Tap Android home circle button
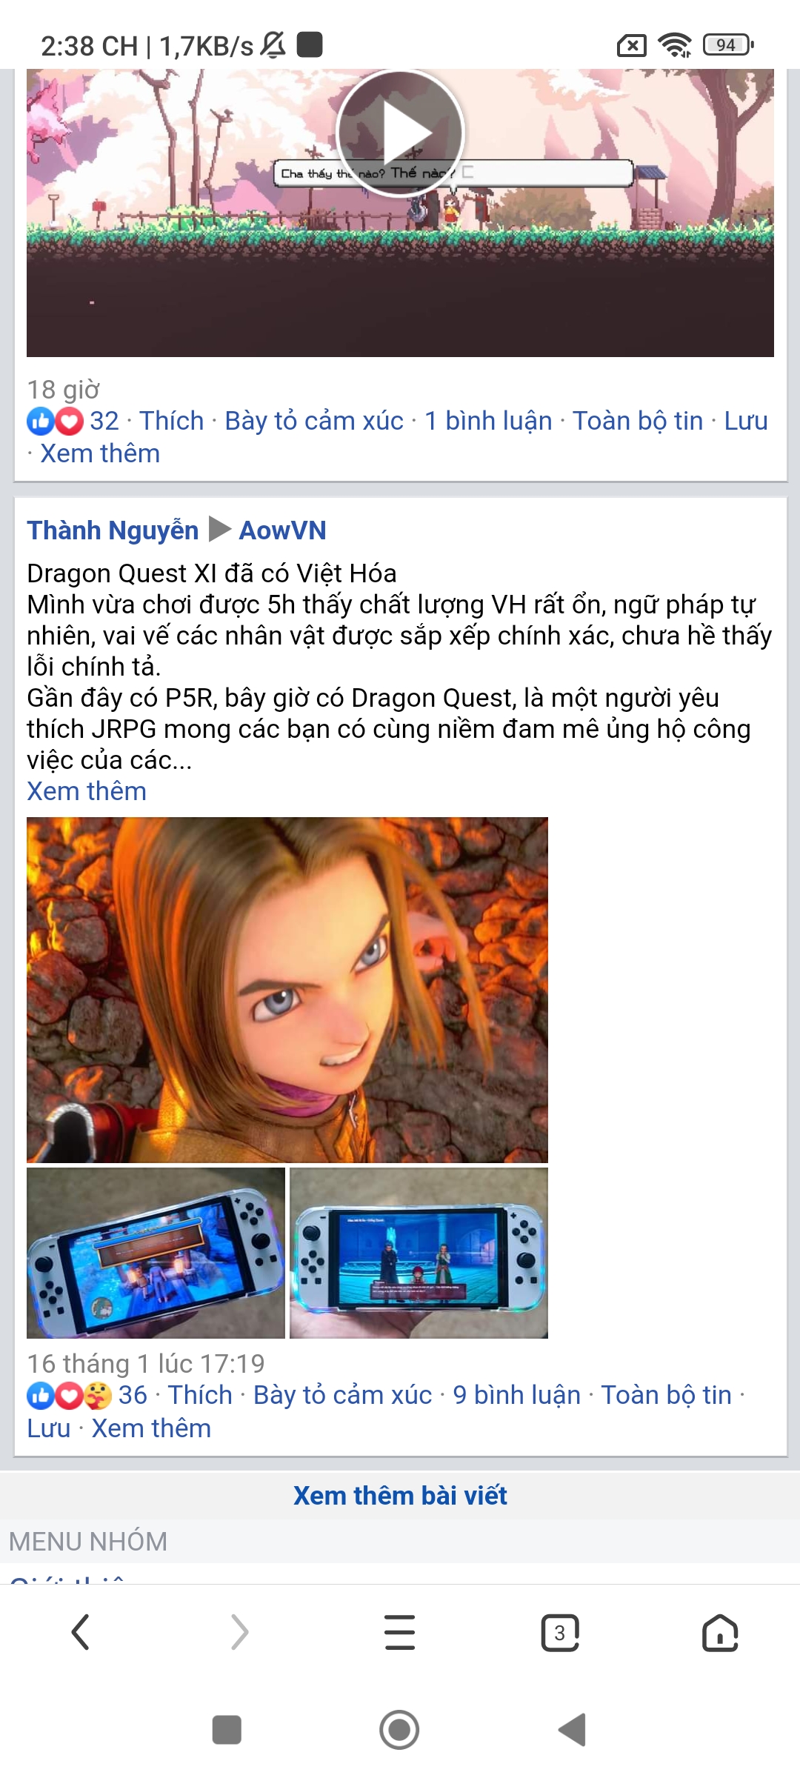 click(x=399, y=1730)
